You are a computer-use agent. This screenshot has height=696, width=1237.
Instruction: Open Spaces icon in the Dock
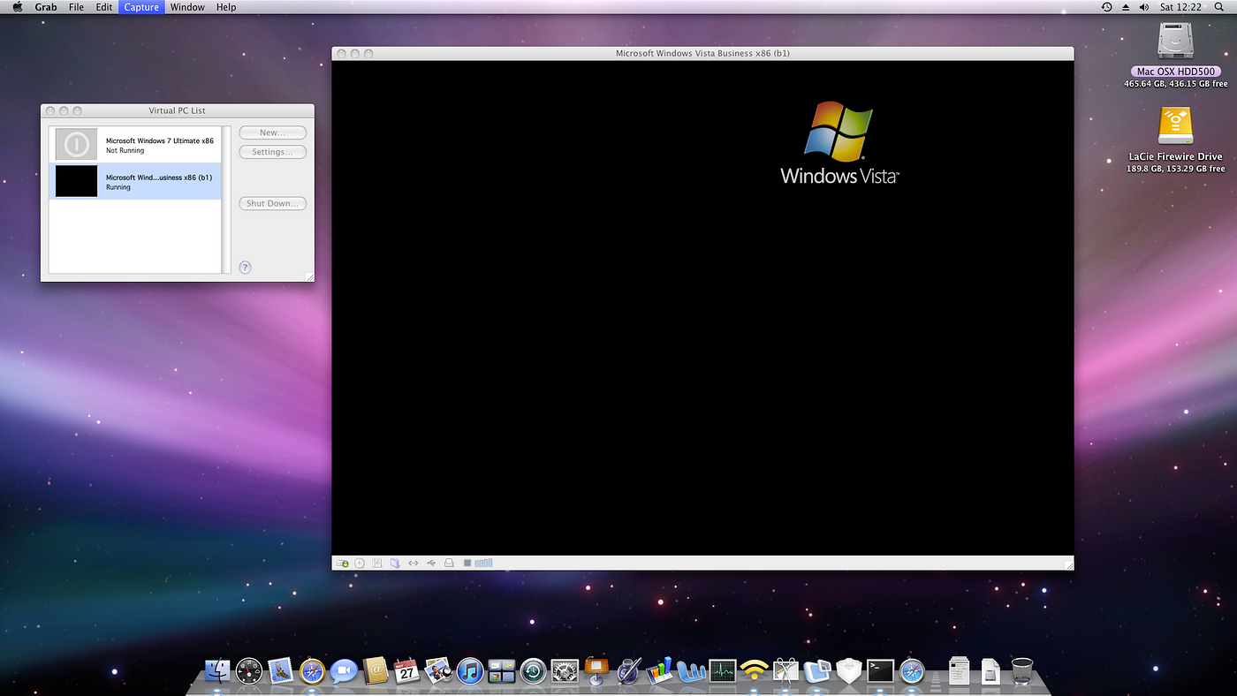point(501,671)
